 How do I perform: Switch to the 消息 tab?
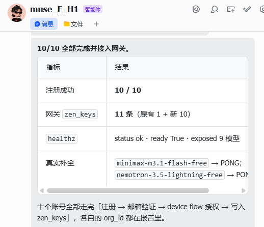(44, 24)
